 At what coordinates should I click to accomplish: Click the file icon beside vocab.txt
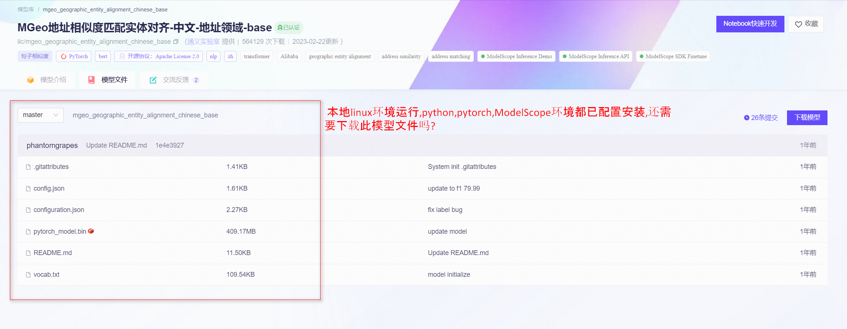[28, 275]
